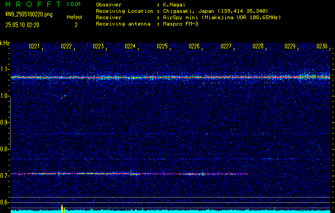Click the 0230 time marker
Viewport: 335px width, 213px height.
pos(322,46)
